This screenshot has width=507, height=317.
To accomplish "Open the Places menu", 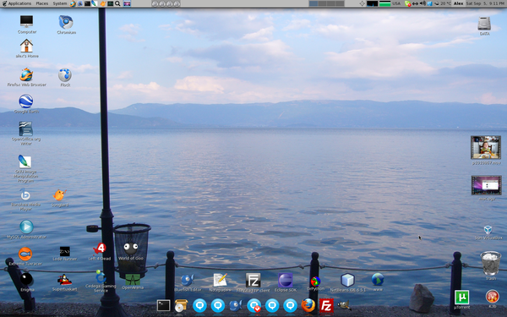I will click(42, 3).
